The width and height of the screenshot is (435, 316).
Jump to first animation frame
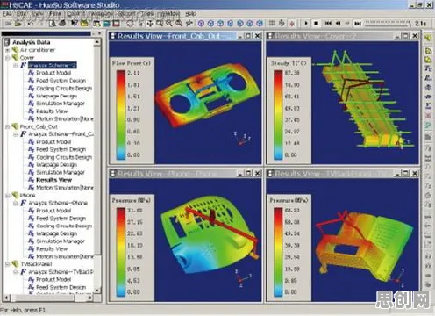328,23
